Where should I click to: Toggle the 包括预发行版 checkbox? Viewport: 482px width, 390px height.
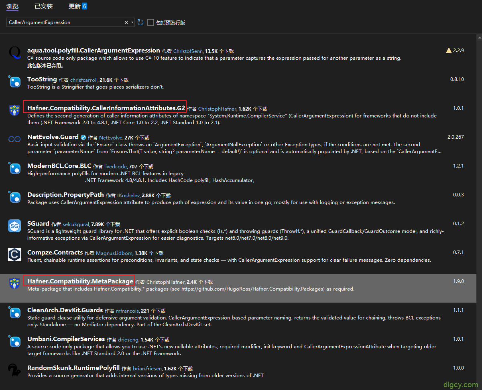point(150,22)
